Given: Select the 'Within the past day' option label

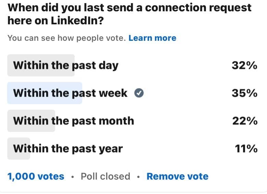Looking at the screenshot, I should pyautogui.click(x=66, y=65).
